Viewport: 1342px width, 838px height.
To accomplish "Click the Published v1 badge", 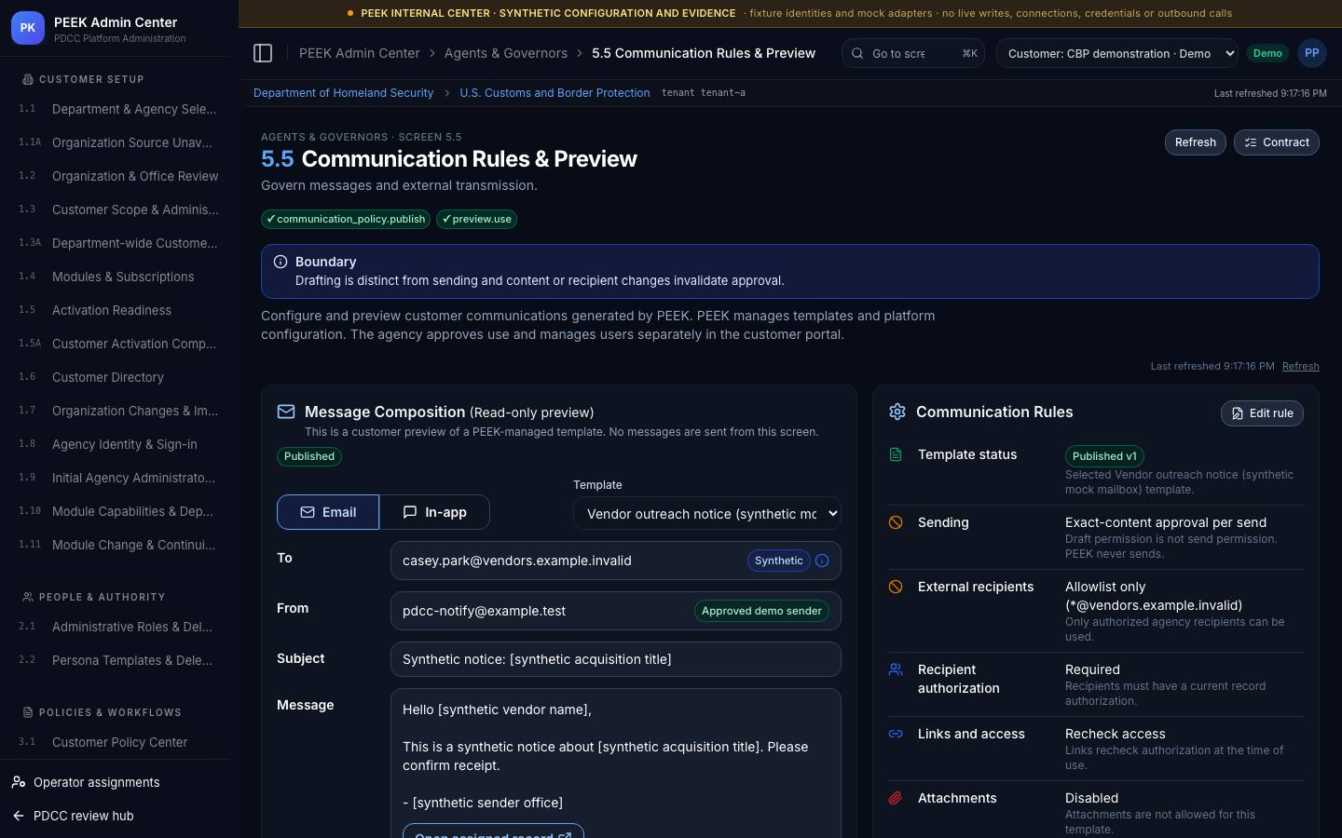I will coord(1104,456).
